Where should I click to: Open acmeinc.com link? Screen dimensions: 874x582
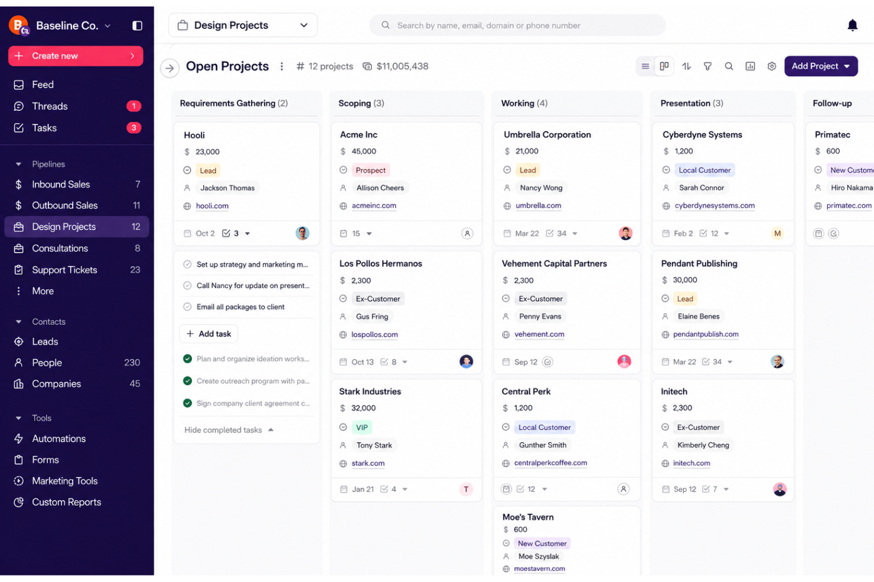[x=374, y=206]
